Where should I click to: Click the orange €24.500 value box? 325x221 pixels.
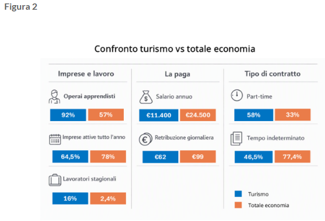(x=198, y=115)
